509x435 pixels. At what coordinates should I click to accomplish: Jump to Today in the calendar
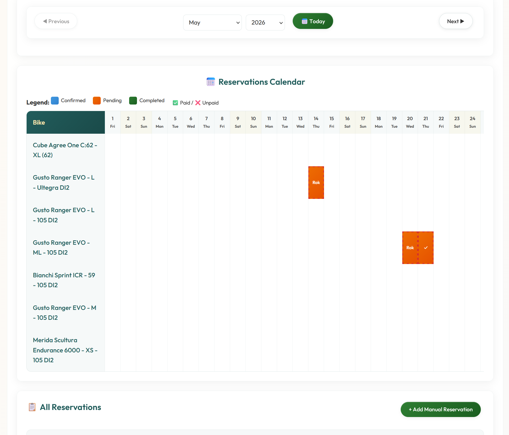313,21
